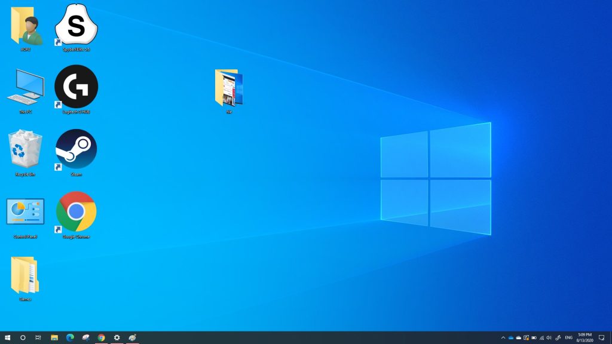Expand the hidden system tray icons
Image resolution: width=612 pixels, height=344 pixels.
(x=503, y=338)
